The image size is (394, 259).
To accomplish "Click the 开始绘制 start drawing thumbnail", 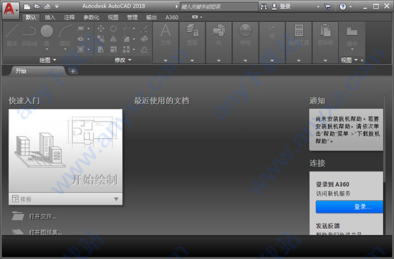I will pos(66,151).
